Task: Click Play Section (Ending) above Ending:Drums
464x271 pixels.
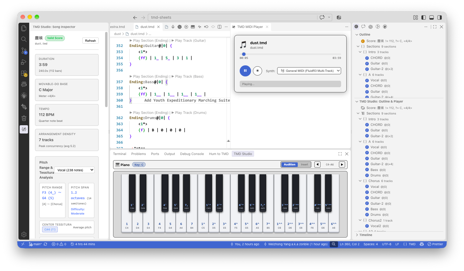Action: click(x=151, y=113)
